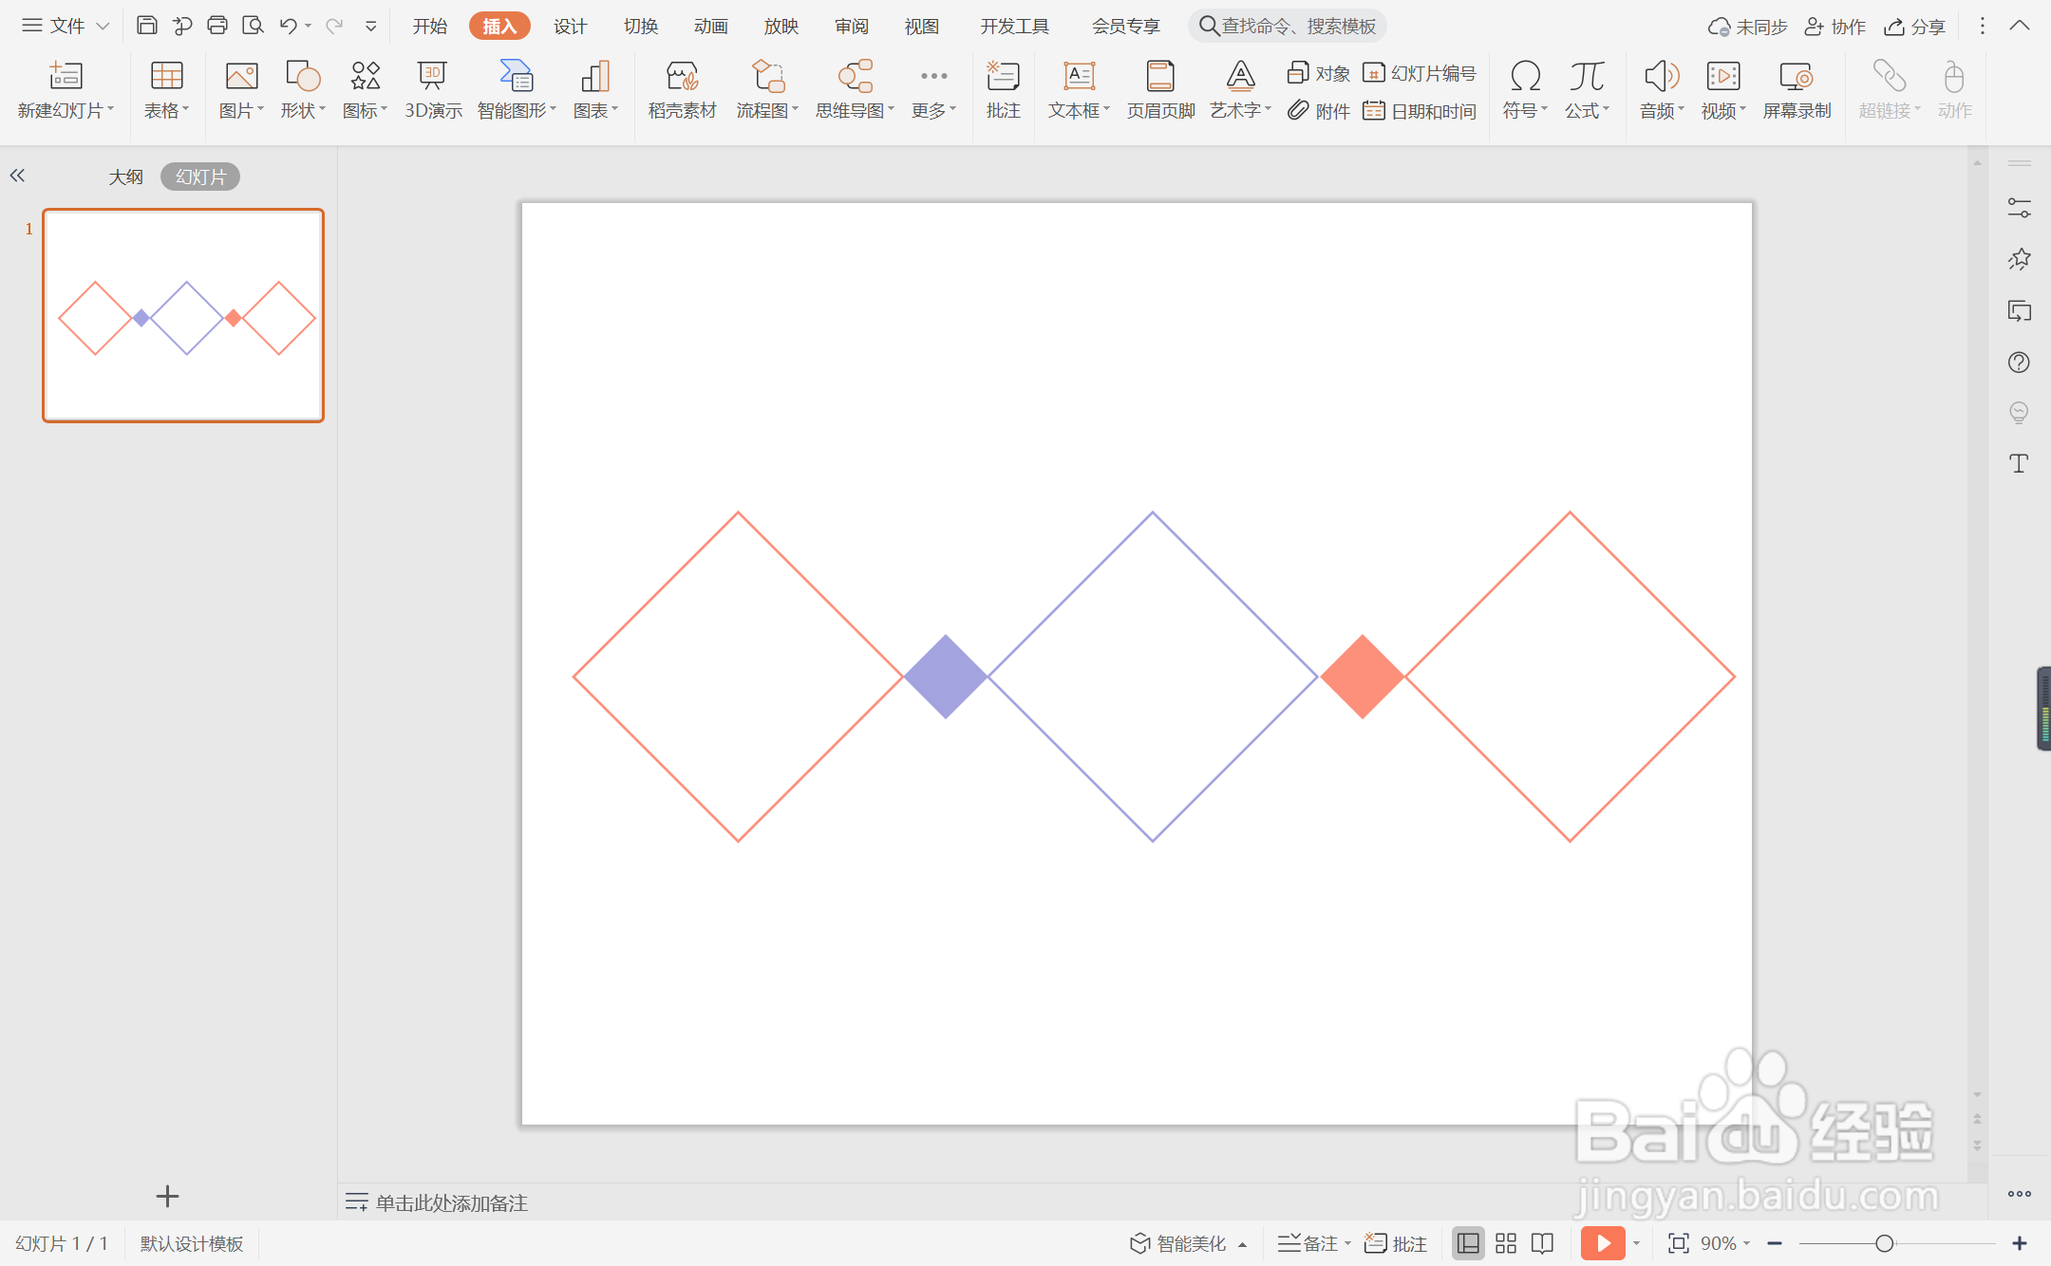Click the 稻壳素材 materials icon
The height and width of the screenshot is (1266, 2051).
(682, 89)
